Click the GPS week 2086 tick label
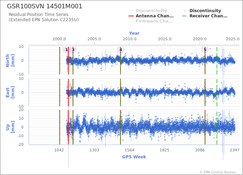 (x=200, y=150)
